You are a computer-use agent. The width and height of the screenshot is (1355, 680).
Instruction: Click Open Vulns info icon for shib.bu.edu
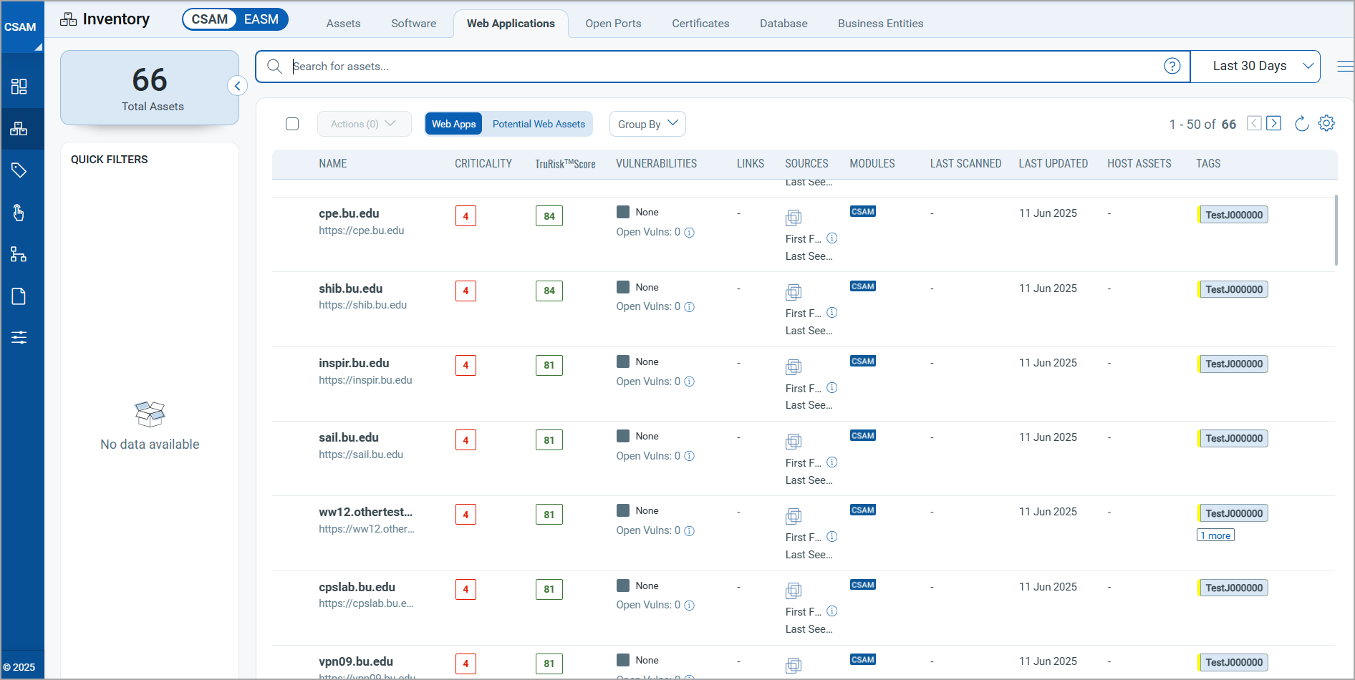tap(689, 307)
